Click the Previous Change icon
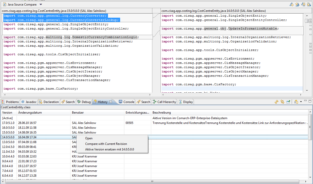This screenshot has height=184, width=313. (x=309, y=5)
